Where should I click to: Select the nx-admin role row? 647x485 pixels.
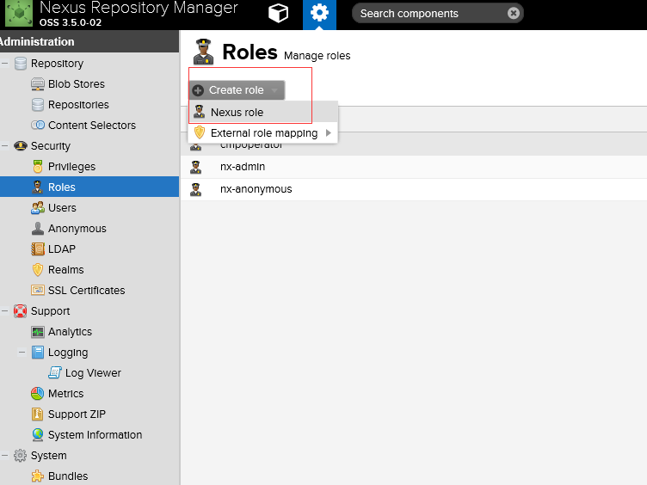(x=414, y=167)
